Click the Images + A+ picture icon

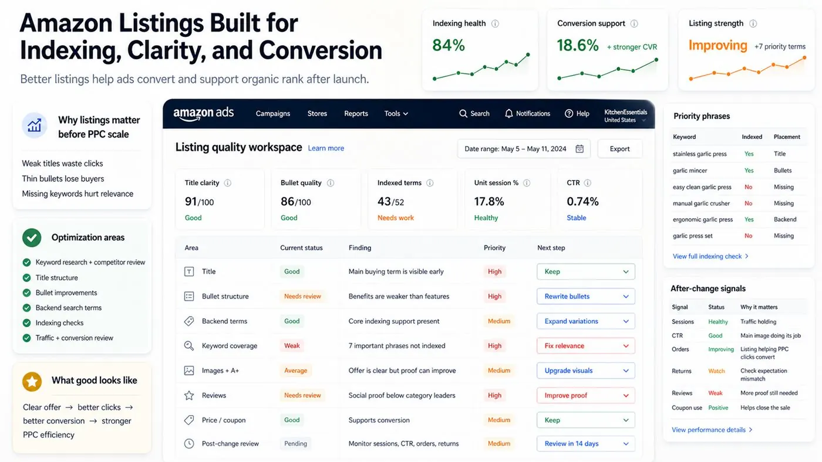click(189, 371)
